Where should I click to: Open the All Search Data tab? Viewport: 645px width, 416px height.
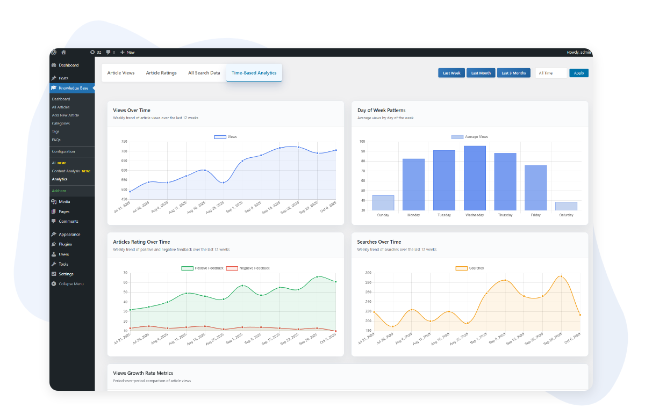(x=204, y=73)
